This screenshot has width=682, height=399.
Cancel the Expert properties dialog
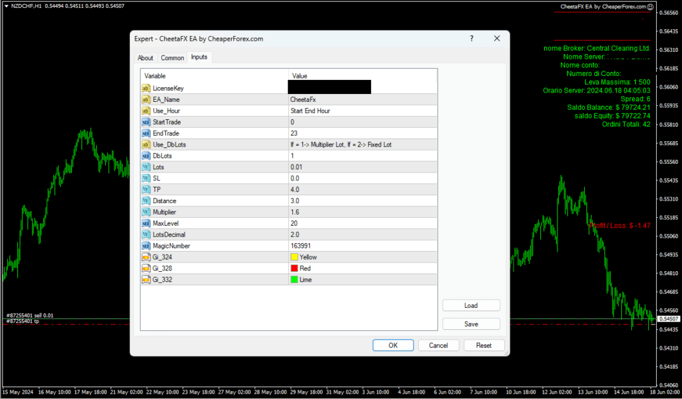[438, 345]
